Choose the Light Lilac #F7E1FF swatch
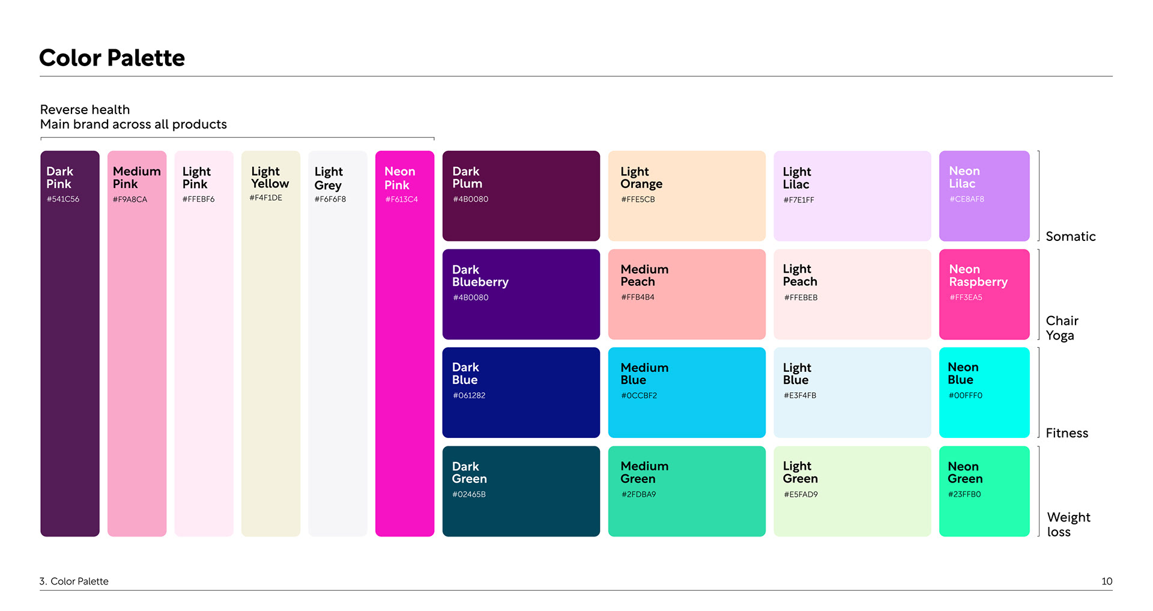The image size is (1153, 611). pos(852,196)
